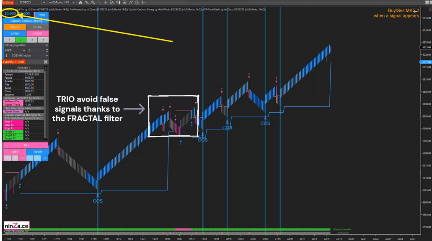Close the Casella di dati panel
Screen dimensions: 432x241
pos(46,62)
